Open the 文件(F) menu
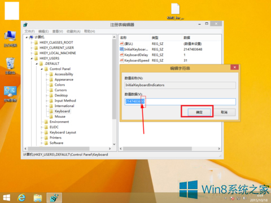 (x=29, y=31)
